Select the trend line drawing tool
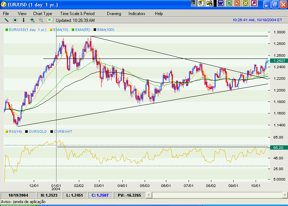Viewport: 288px width, 206px height. pos(6,20)
